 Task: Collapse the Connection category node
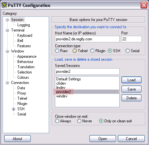pos(7,83)
